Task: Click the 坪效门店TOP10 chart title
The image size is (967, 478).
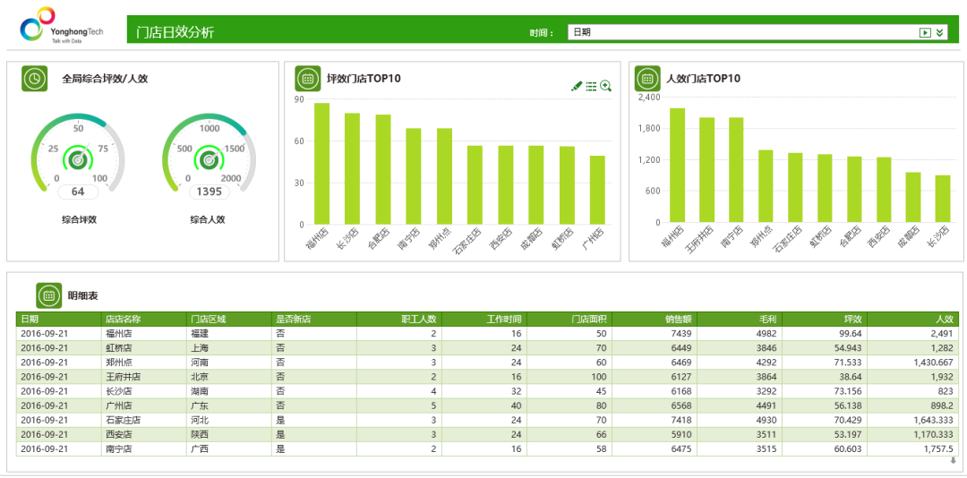Action: (x=364, y=79)
